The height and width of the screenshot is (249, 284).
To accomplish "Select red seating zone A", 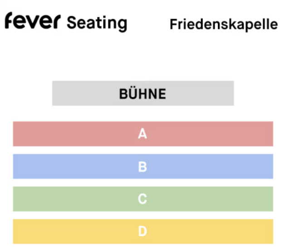I will [x=143, y=134].
